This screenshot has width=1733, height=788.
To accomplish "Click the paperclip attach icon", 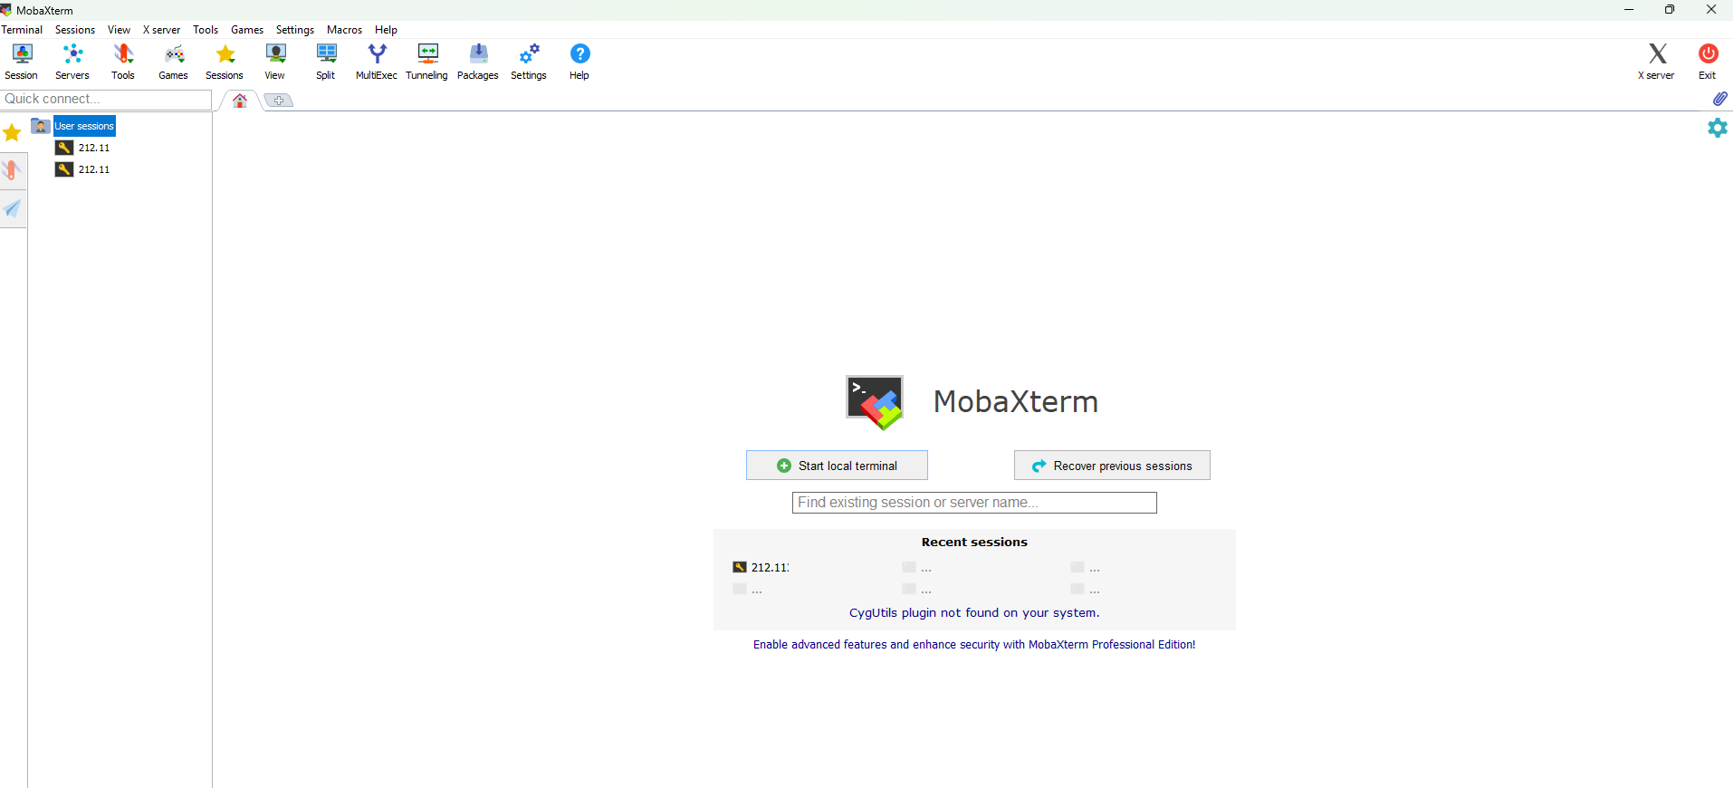I will [1719, 99].
